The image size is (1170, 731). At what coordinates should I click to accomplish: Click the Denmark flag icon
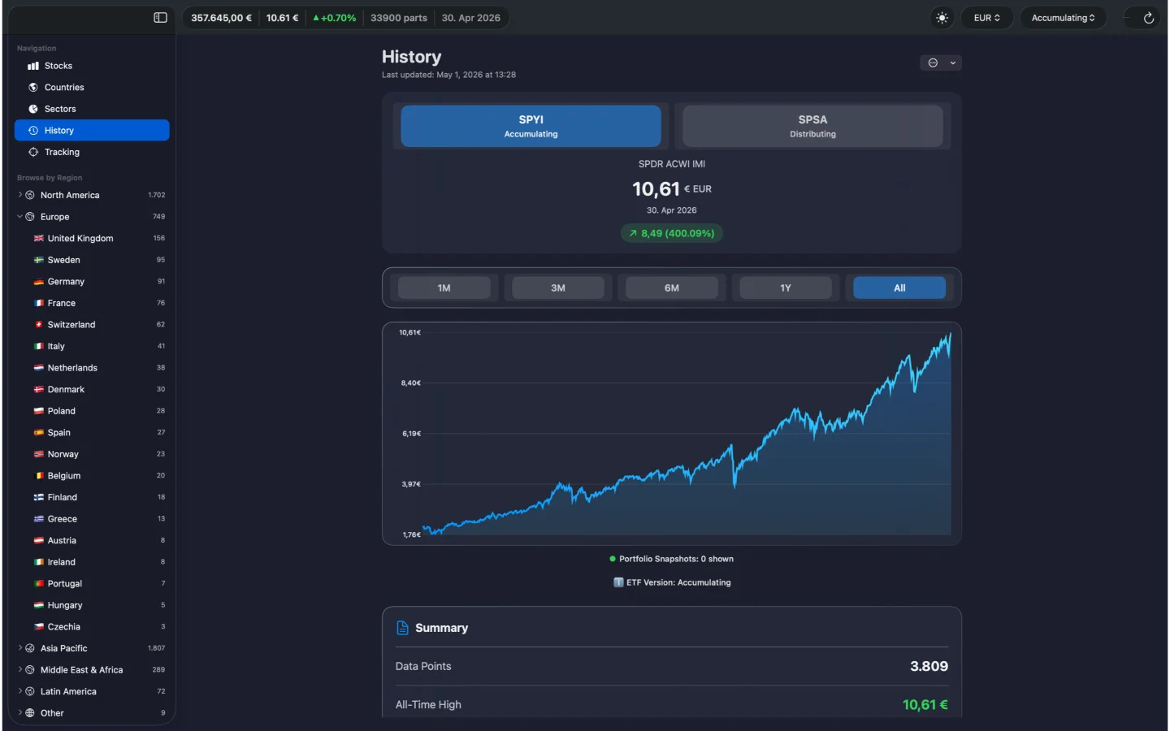pos(38,389)
